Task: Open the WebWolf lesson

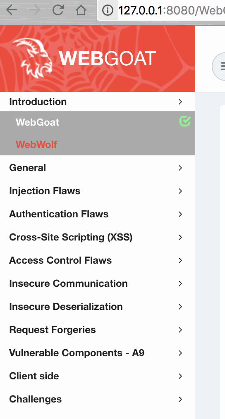Action: coord(36,145)
